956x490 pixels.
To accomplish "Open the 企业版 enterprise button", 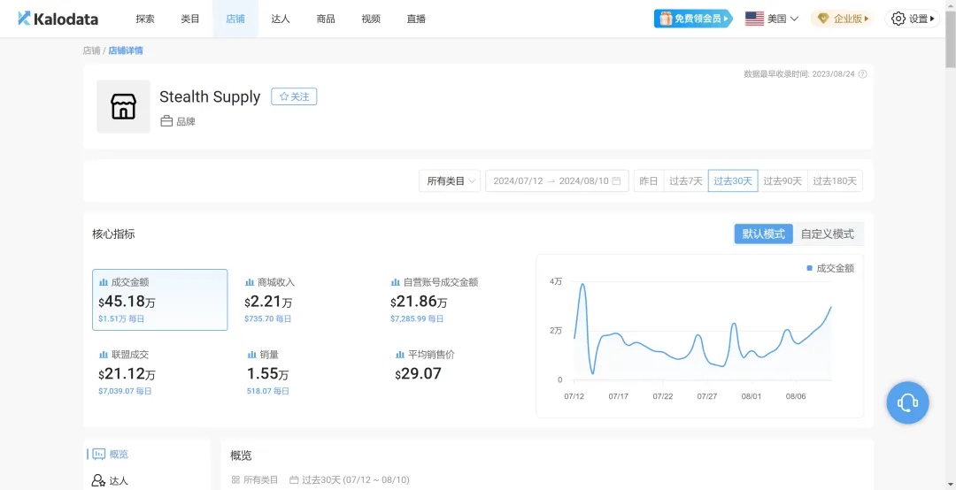I will tap(842, 19).
